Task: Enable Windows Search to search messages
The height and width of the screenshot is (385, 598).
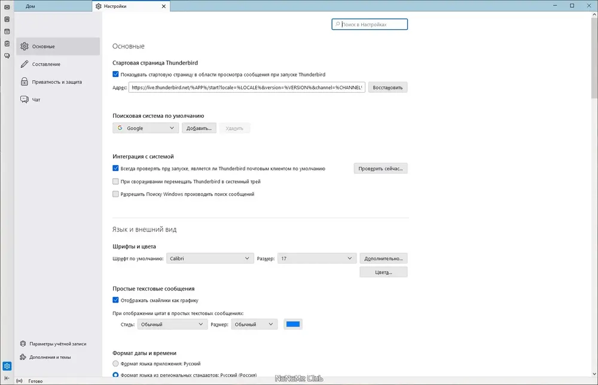Action: pos(115,194)
